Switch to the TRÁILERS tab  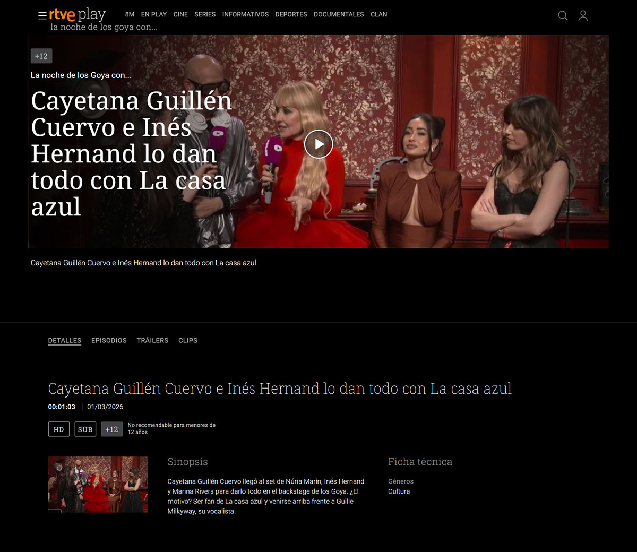(152, 340)
